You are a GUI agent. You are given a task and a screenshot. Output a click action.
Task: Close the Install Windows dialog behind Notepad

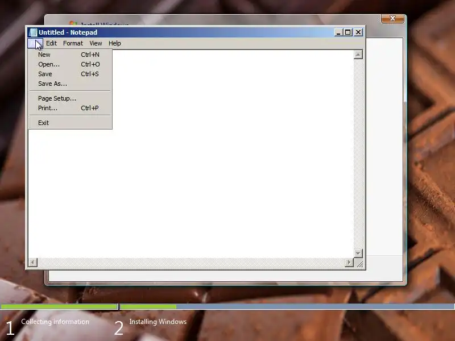pos(392,18)
